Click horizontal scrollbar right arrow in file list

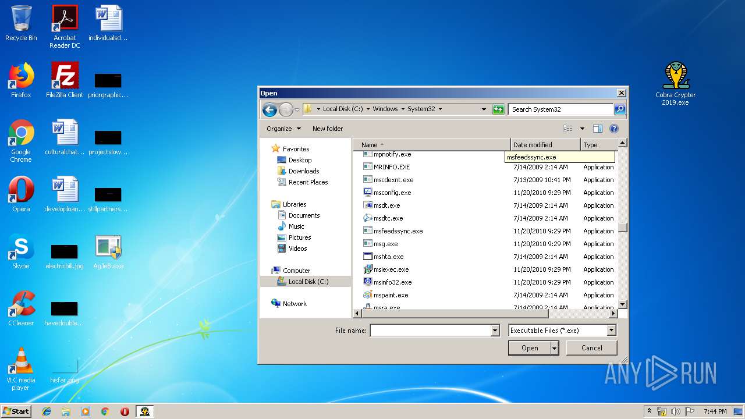pyautogui.click(x=613, y=314)
